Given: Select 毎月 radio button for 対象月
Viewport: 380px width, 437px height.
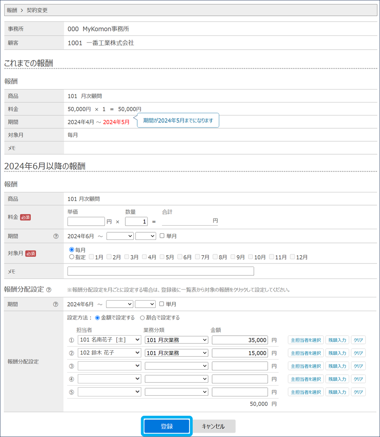Looking at the screenshot, I should point(72,250).
